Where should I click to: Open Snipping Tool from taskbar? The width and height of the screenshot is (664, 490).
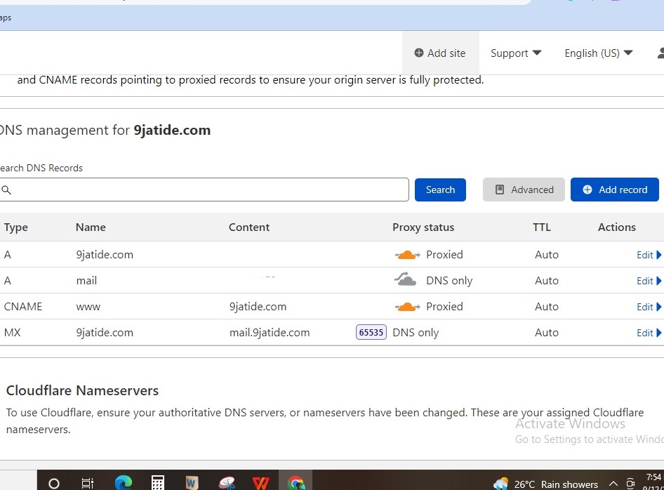227,483
